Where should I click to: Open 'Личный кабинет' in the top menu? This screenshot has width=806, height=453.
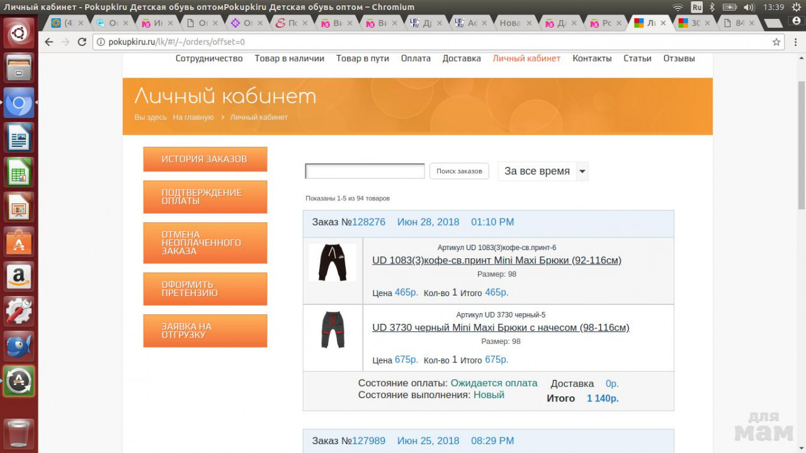pyautogui.click(x=526, y=58)
